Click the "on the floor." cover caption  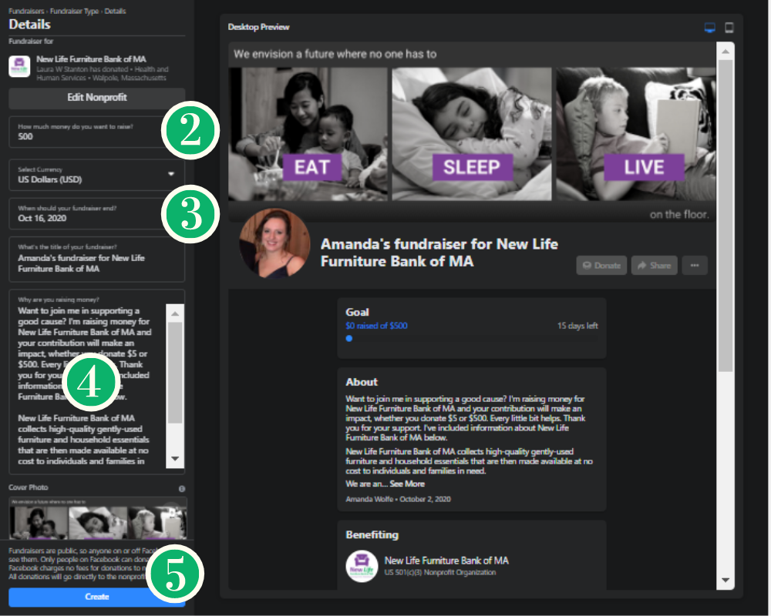[679, 215]
